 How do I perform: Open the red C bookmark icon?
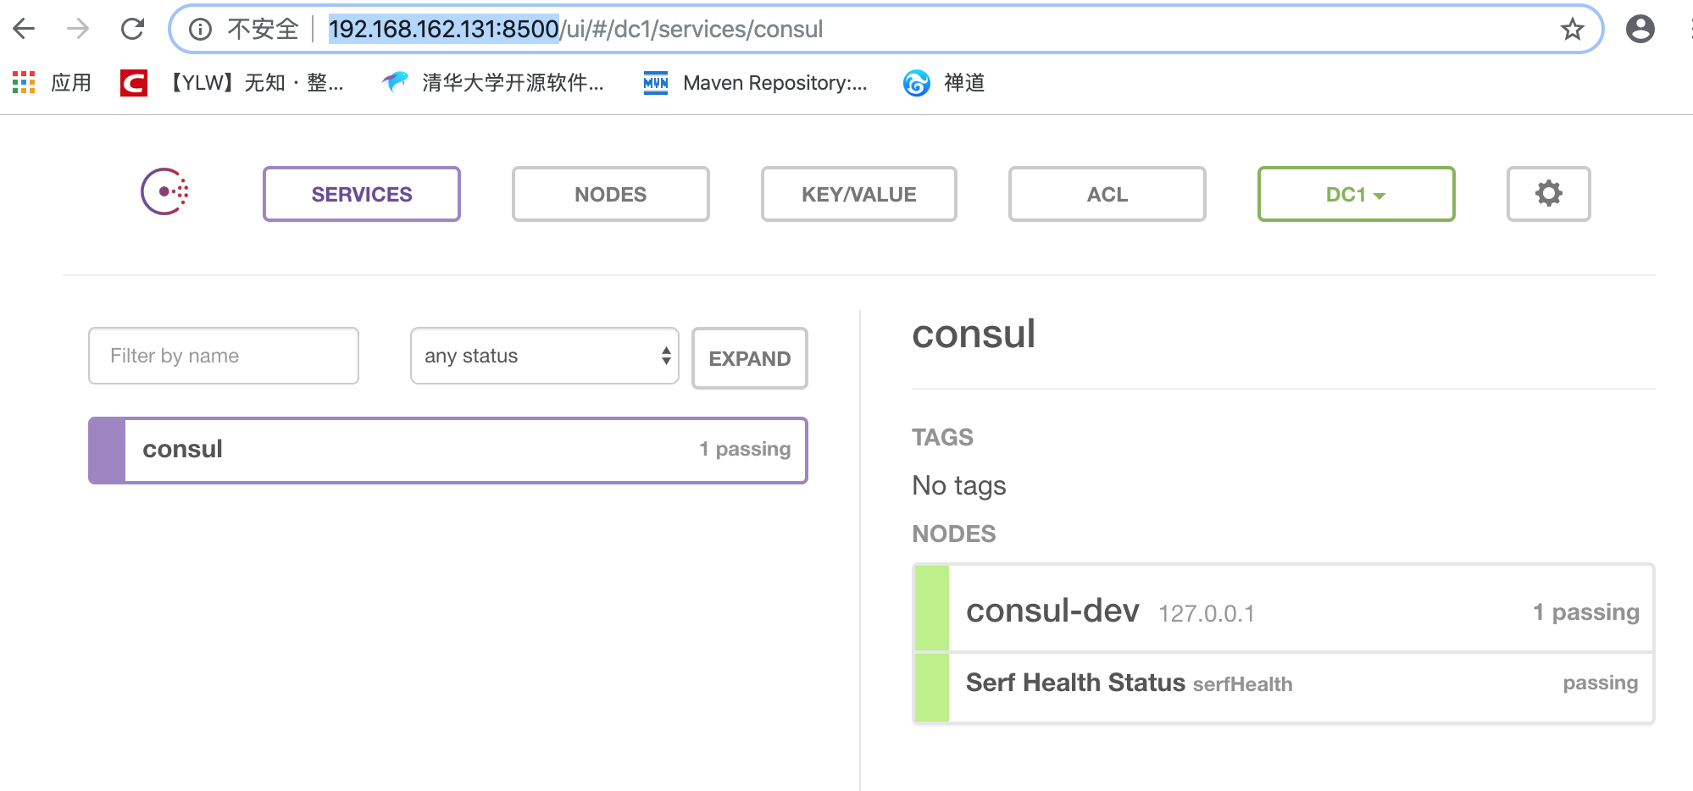pos(134,83)
